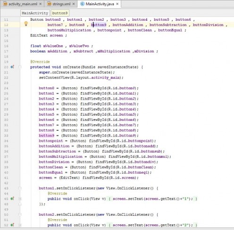Click override gutter icon on line 52
234x230 pixels.
(x=12, y=225)
